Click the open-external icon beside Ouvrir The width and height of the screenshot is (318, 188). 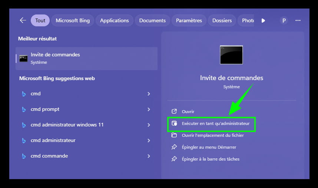pyautogui.click(x=174, y=111)
